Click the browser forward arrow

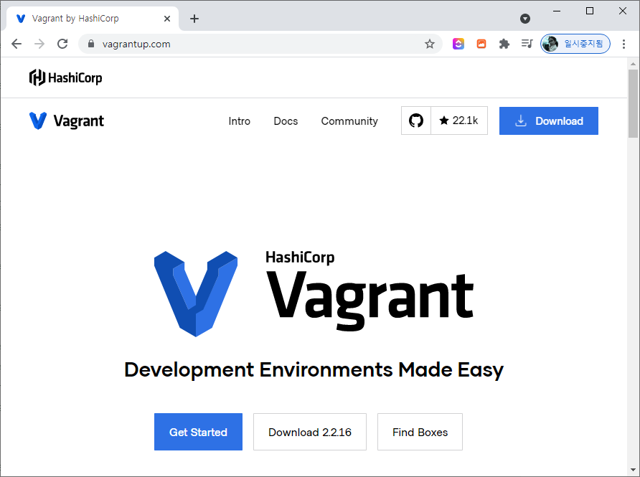(39, 44)
